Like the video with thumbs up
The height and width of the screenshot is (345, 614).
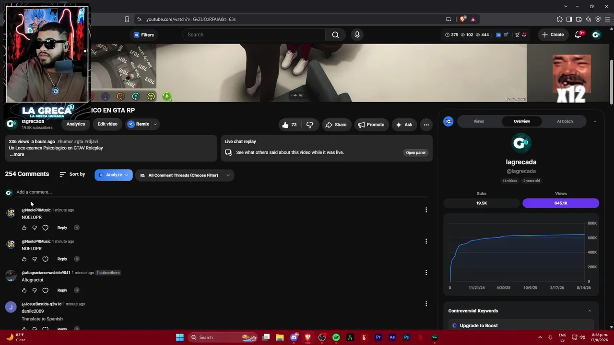pos(289,125)
